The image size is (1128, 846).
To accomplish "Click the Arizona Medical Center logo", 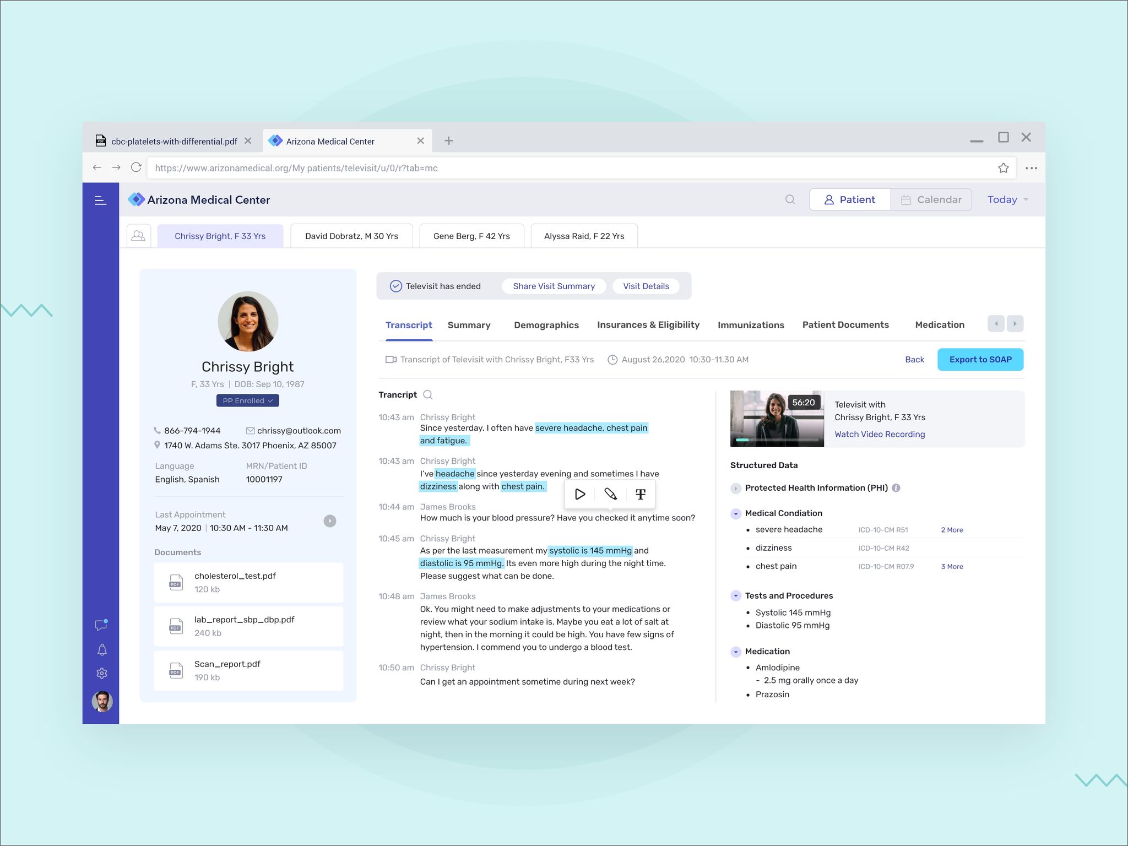I will coord(199,199).
